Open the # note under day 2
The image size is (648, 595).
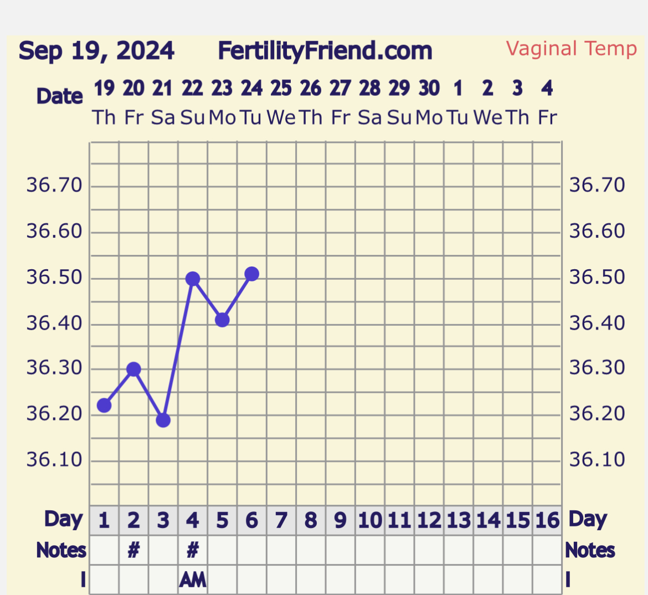133,550
